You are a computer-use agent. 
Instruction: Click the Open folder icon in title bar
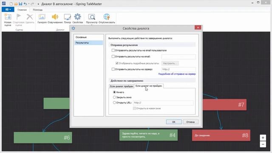[x=16, y=4]
